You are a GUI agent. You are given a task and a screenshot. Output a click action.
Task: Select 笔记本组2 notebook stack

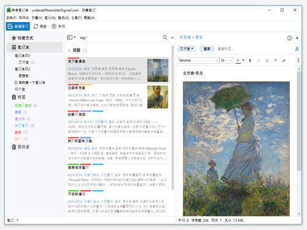[22, 69]
